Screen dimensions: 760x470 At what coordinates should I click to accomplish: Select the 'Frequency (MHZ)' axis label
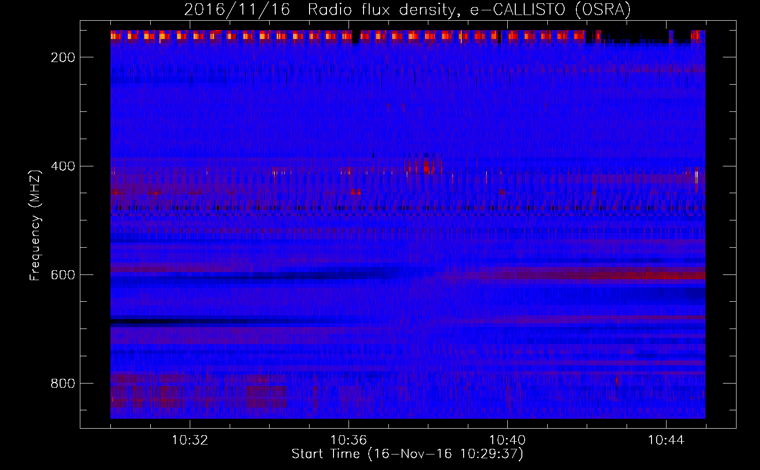coord(35,225)
